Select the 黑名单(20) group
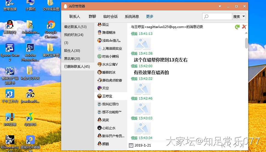The image size is (266, 152). pos(72,58)
